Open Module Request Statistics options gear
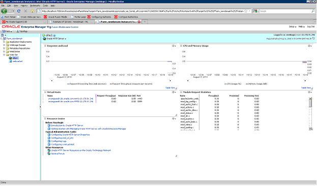 click(309, 92)
